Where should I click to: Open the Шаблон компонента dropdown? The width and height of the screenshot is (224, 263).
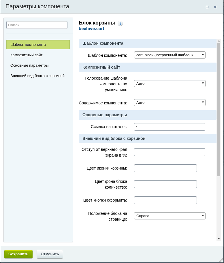point(170,55)
